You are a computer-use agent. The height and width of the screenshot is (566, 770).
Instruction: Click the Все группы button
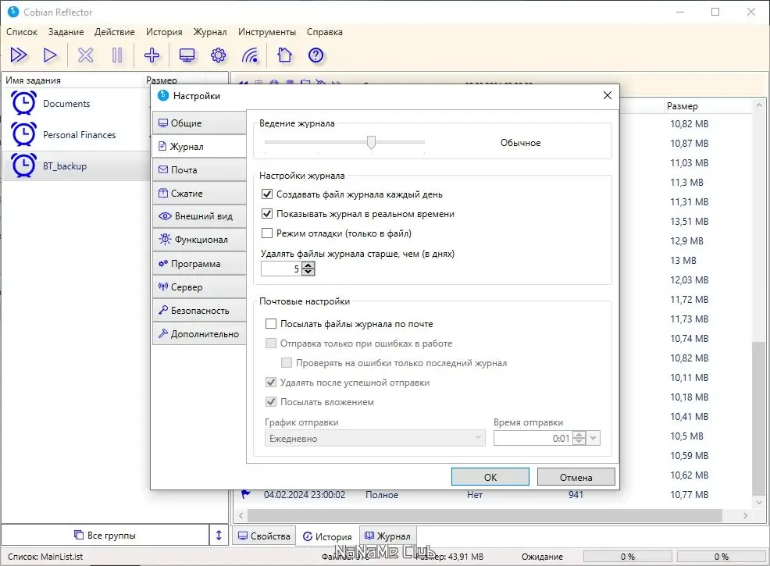[105, 535]
